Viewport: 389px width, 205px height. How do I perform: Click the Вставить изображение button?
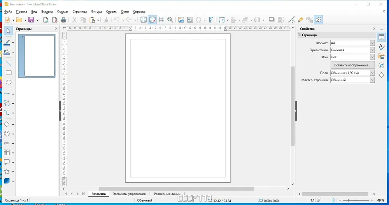[352, 65]
